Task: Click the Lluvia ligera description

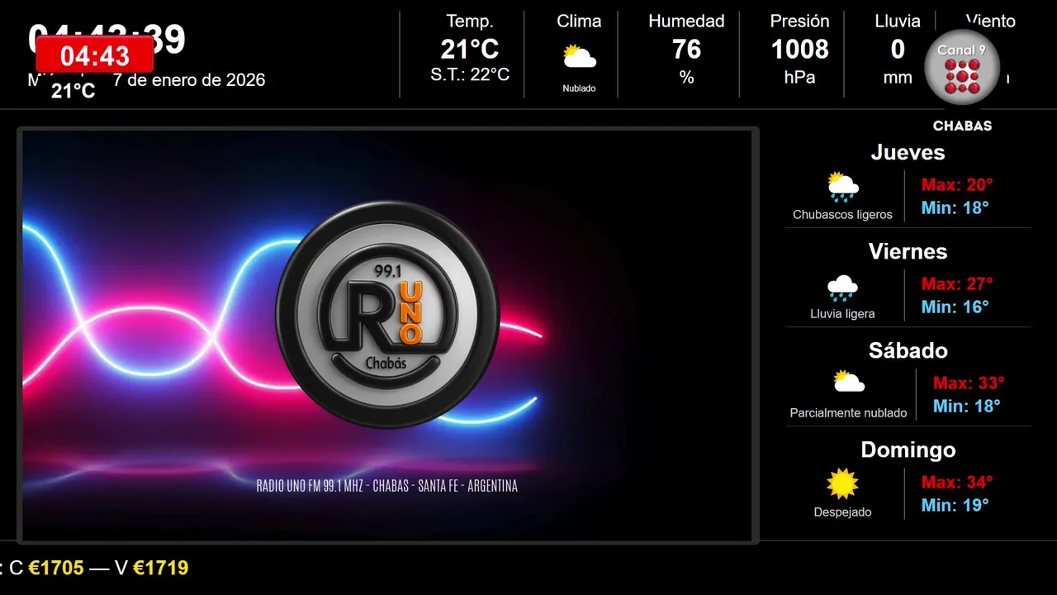Action: click(842, 314)
